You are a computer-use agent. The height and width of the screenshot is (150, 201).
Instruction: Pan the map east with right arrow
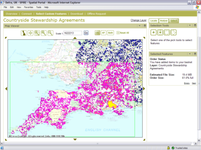(x=144, y=89)
